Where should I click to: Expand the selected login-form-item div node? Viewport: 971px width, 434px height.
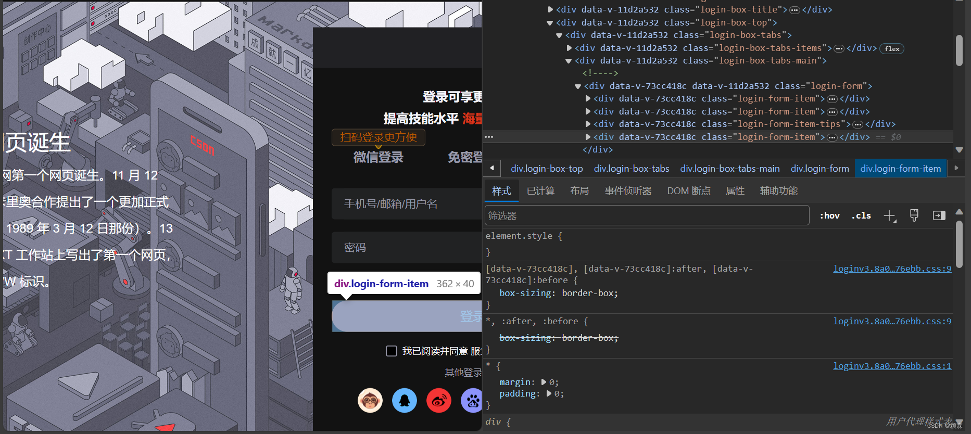tap(588, 137)
